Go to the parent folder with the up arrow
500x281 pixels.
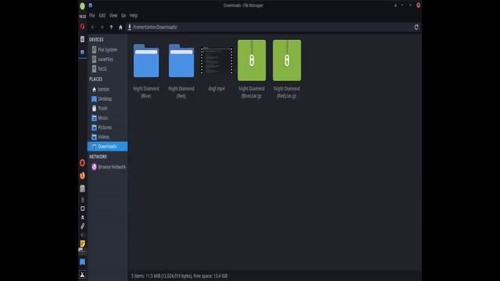pyautogui.click(x=111, y=27)
